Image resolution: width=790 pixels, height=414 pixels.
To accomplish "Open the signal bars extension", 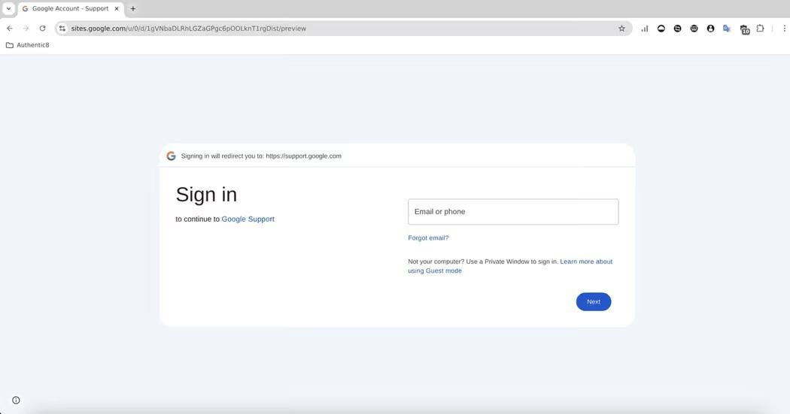I will [x=644, y=29].
